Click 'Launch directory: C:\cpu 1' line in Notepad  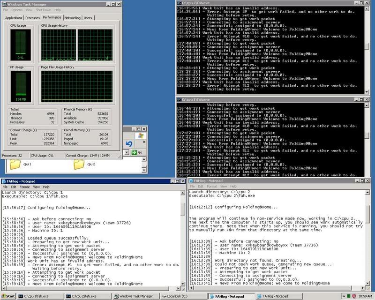coord(32,192)
